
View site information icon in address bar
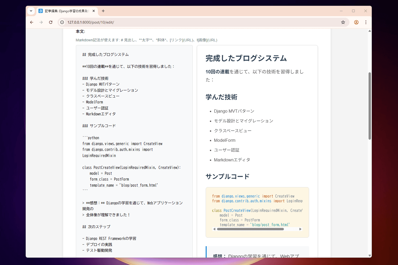62,22
